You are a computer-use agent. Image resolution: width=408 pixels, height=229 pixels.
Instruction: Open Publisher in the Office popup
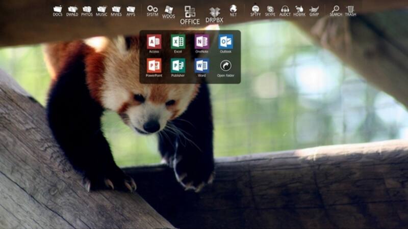pyautogui.click(x=178, y=66)
